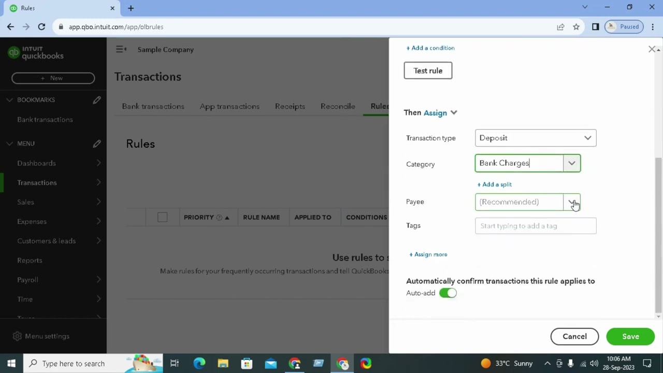
Task: Click the Category Bank Charges field
Action: click(x=519, y=163)
